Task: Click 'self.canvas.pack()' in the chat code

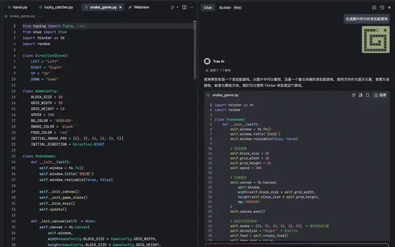Action: [247, 211]
